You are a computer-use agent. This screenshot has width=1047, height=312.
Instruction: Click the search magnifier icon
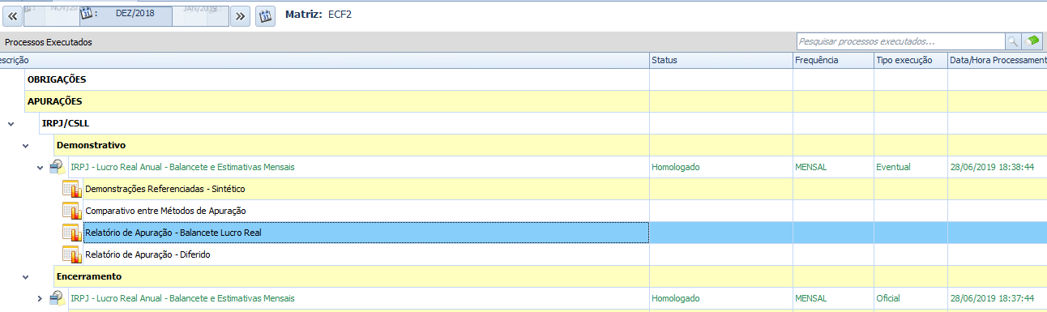(x=1012, y=41)
